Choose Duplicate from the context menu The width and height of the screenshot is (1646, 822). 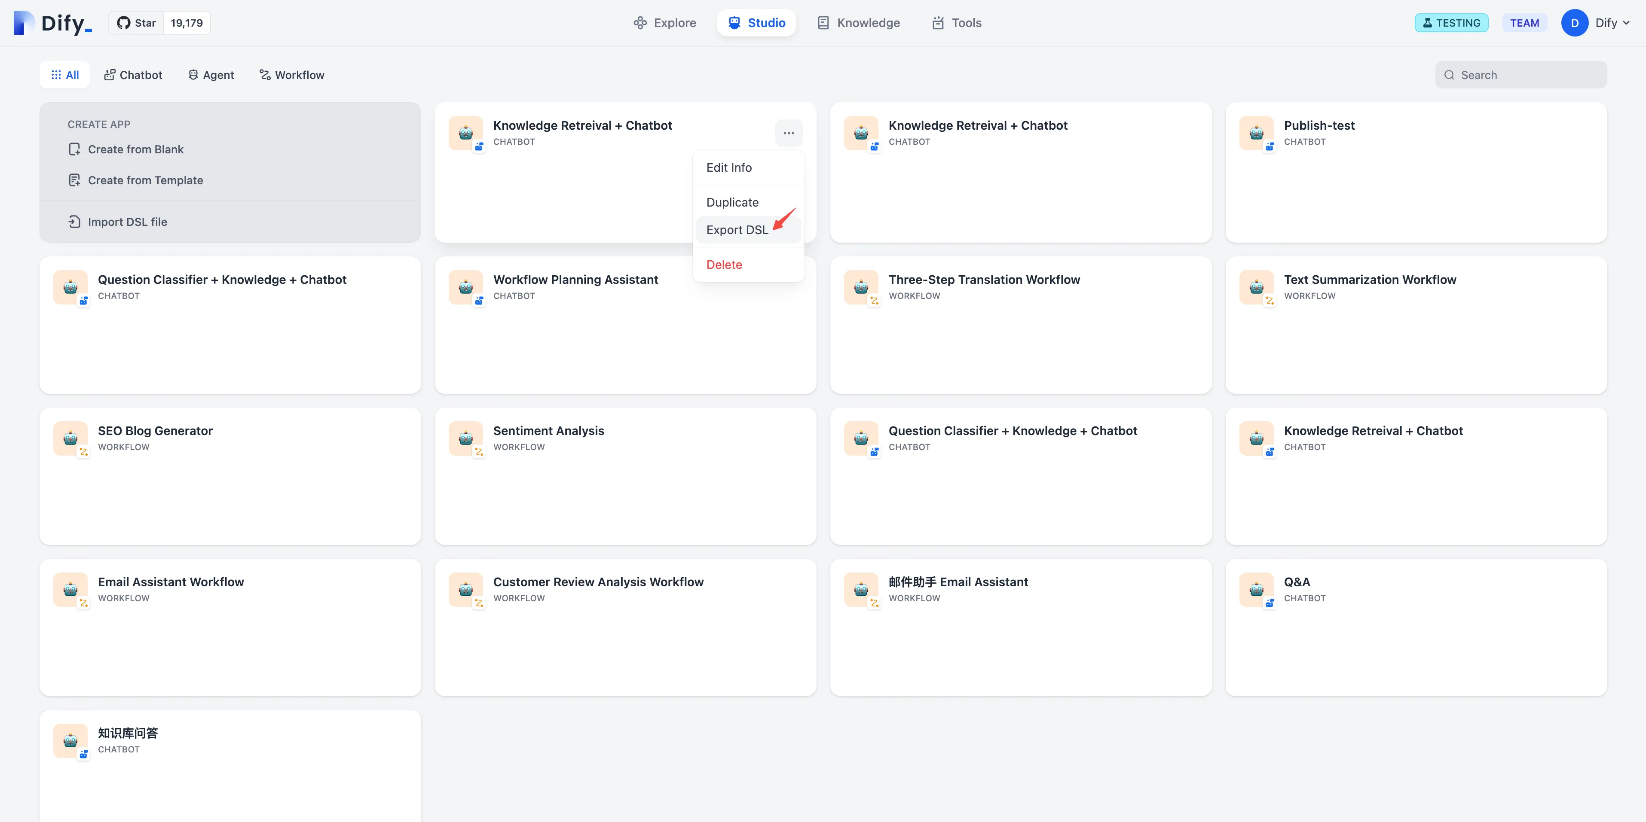[732, 202]
